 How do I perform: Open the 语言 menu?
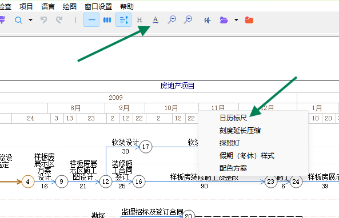pyautogui.click(x=48, y=6)
